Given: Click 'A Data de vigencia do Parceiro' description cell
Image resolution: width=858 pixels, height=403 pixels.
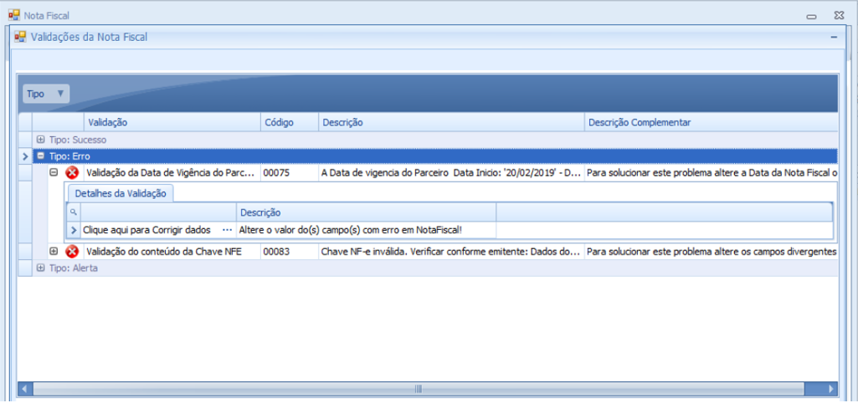Looking at the screenshot, I should pos(451,173).
